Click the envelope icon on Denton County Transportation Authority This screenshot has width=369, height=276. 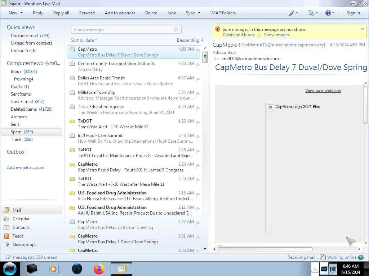coord(72,64)
